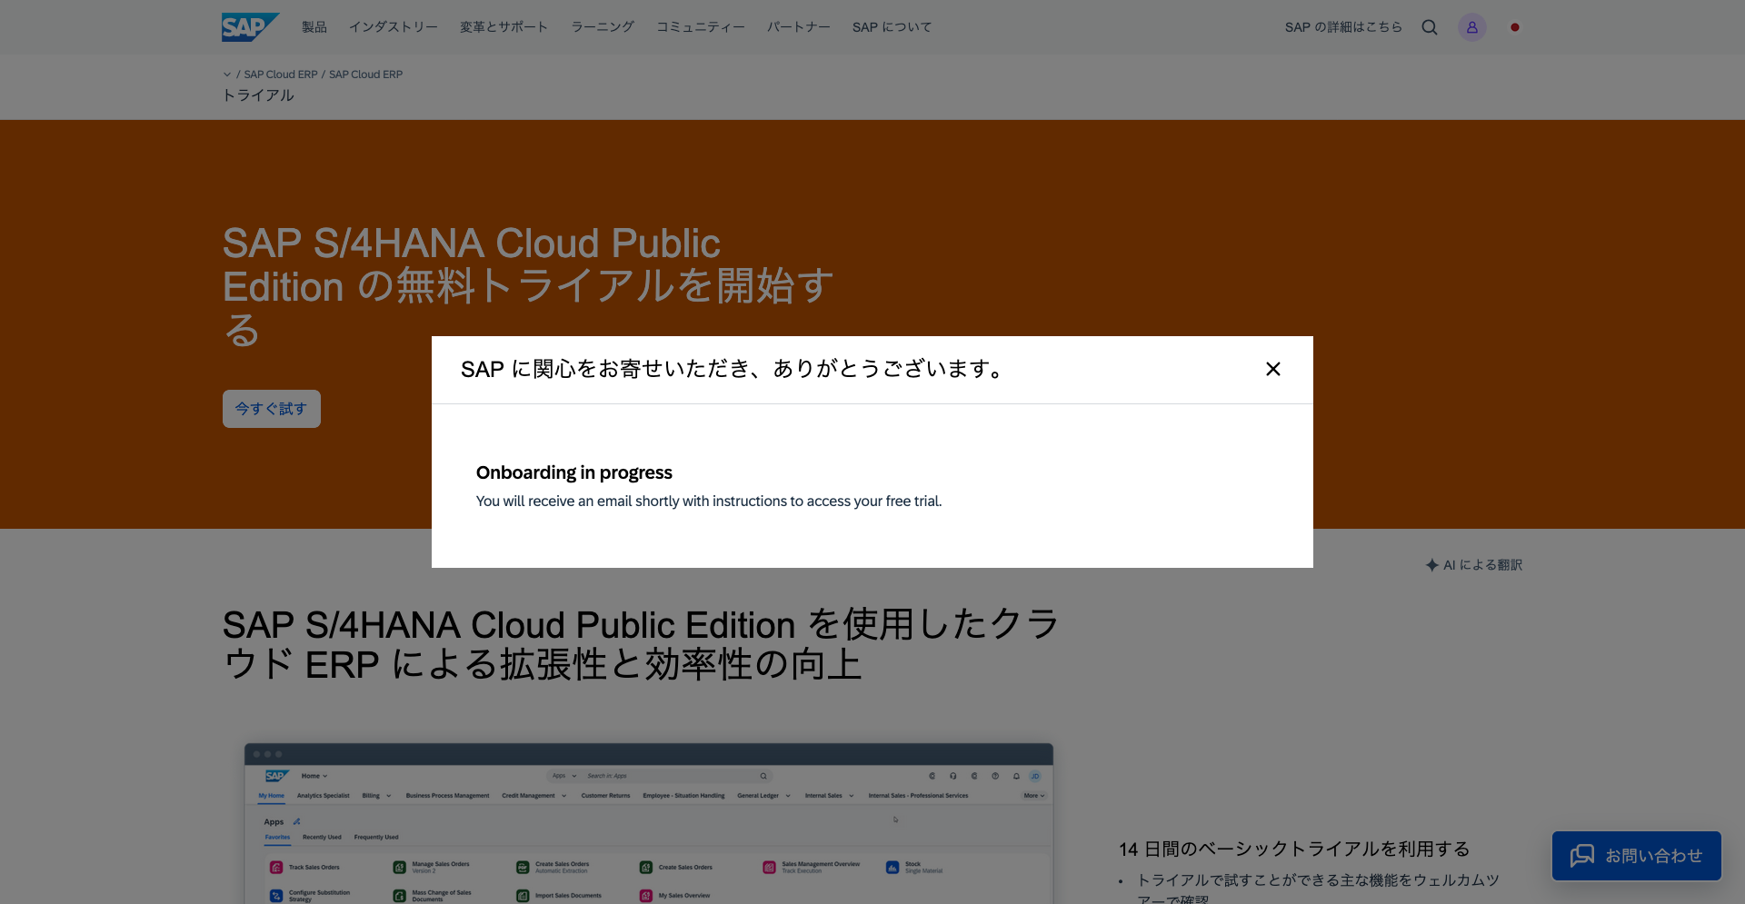Open the 変革とサポート menu
The width and height of the screenshot is (1745, 904).
tap(504, 27)
